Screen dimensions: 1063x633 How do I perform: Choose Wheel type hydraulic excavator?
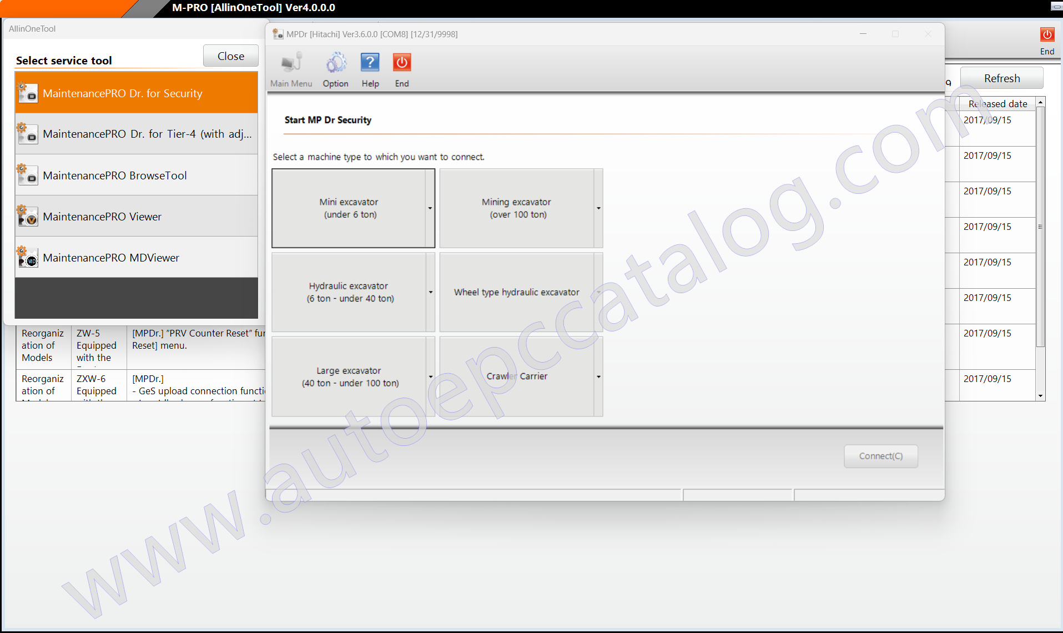click(x=517, y=292)
